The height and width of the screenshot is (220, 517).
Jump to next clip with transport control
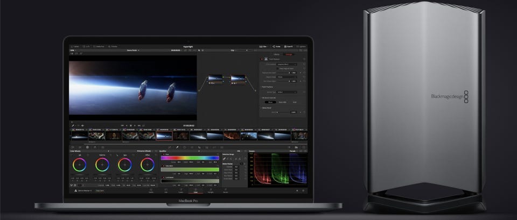[139, 125]
